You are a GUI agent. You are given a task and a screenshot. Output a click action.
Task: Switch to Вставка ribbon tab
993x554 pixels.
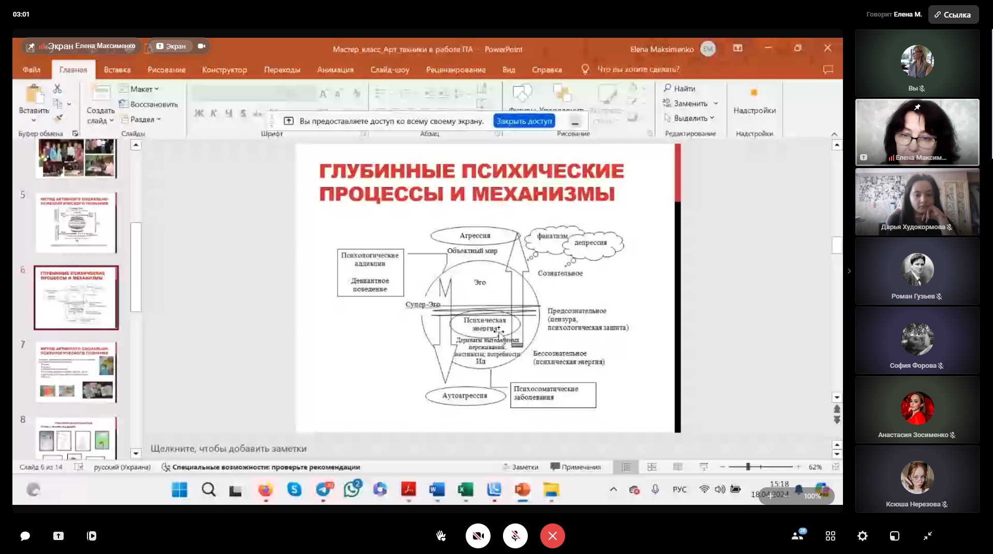click(117, 69)
